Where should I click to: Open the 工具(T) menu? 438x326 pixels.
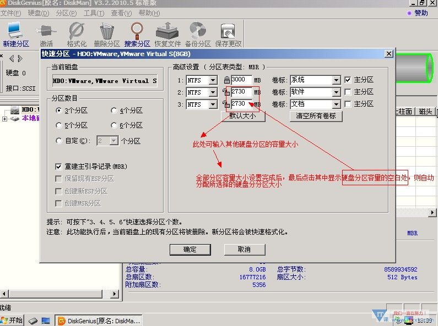[x=94, y=13]
